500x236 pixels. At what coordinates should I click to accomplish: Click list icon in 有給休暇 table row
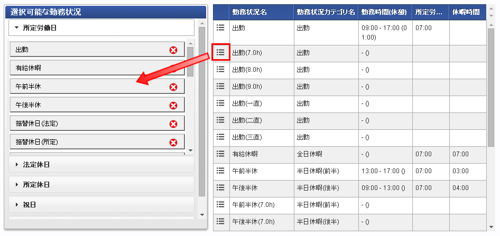point(220,154)
